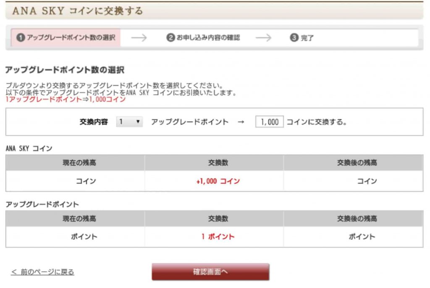Click 交換後の残高 header in coin table

[357, 163]
